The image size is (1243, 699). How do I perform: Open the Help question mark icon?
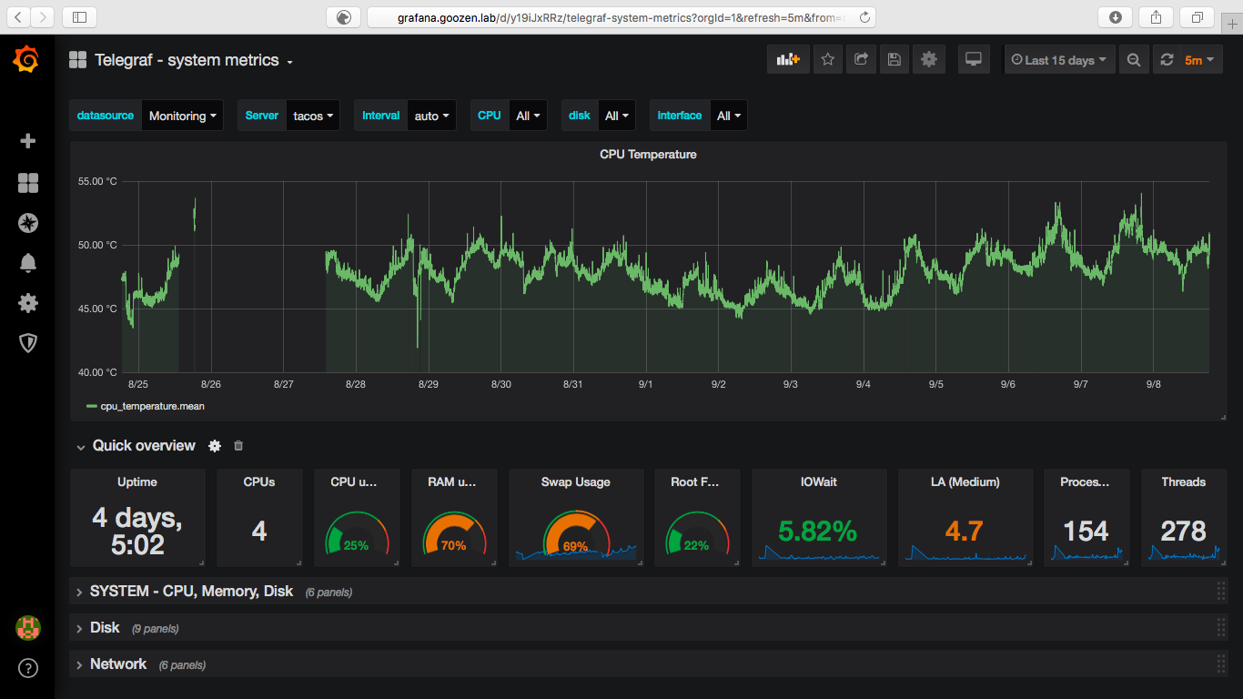pos(28,668)
